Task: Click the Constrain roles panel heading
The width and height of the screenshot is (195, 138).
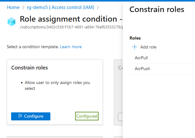Action: point(157,10)
